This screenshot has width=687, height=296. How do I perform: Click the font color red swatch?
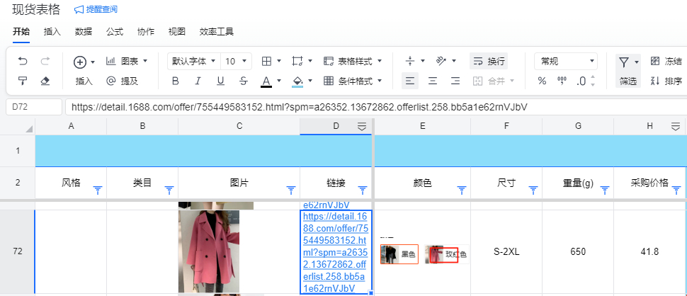tap(266, 81)
